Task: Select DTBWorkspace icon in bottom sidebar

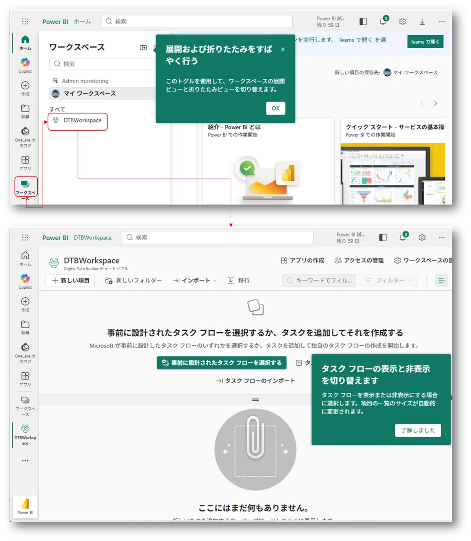Action: click(25, 434)
